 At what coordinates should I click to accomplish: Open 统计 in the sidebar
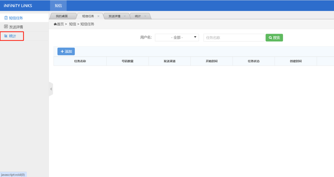point(12,36)
